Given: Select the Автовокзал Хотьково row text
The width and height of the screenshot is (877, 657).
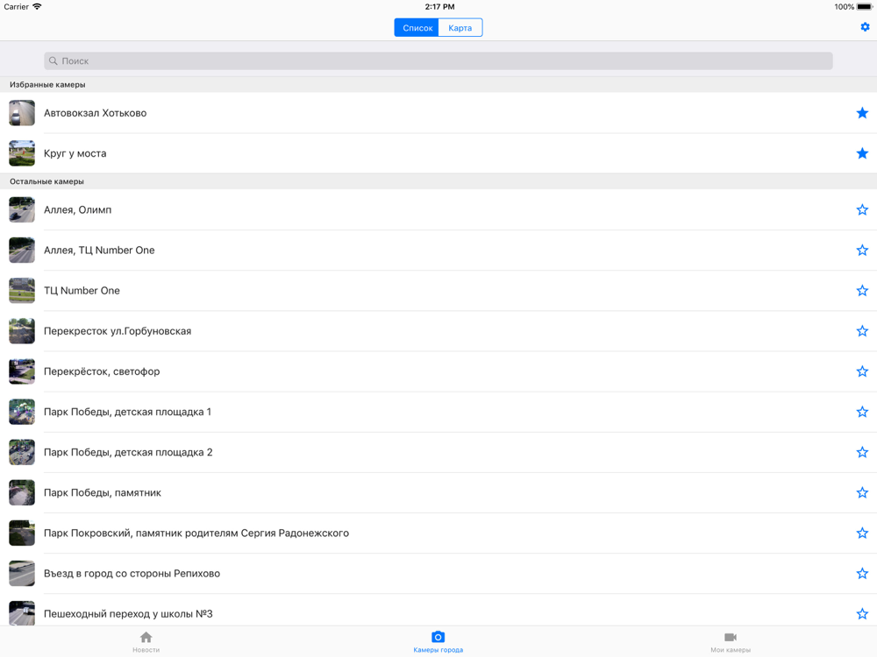Looking at the screenshot, I should click(95, 113).
